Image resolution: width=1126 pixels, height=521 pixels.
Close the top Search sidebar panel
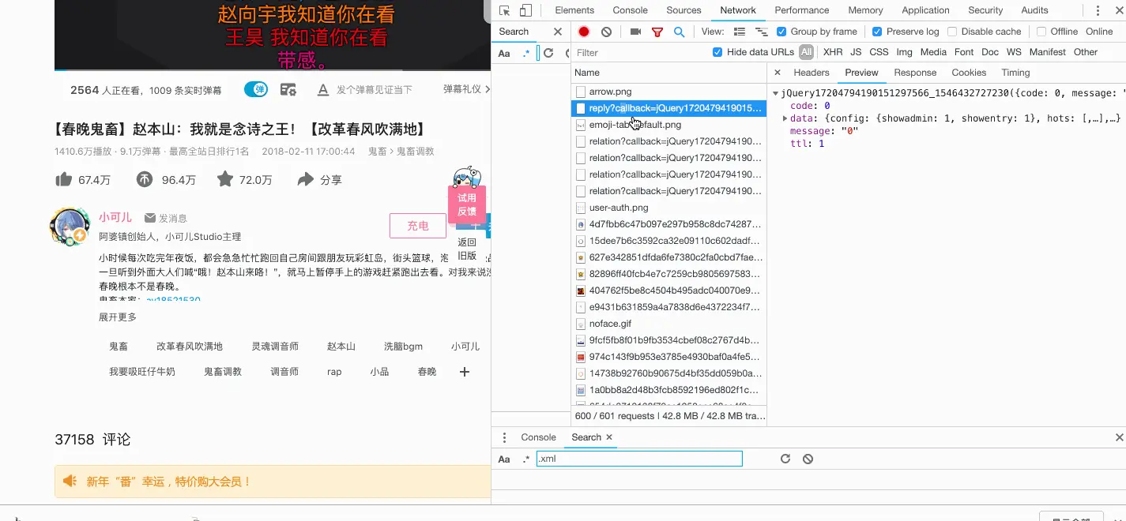[558, 32]
